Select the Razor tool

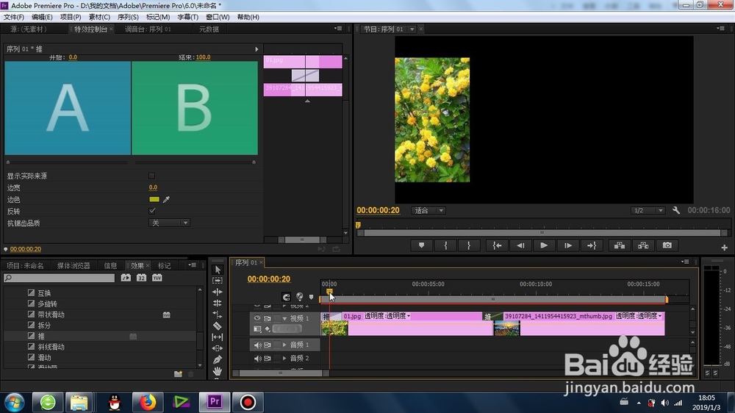tap(218, 326)
